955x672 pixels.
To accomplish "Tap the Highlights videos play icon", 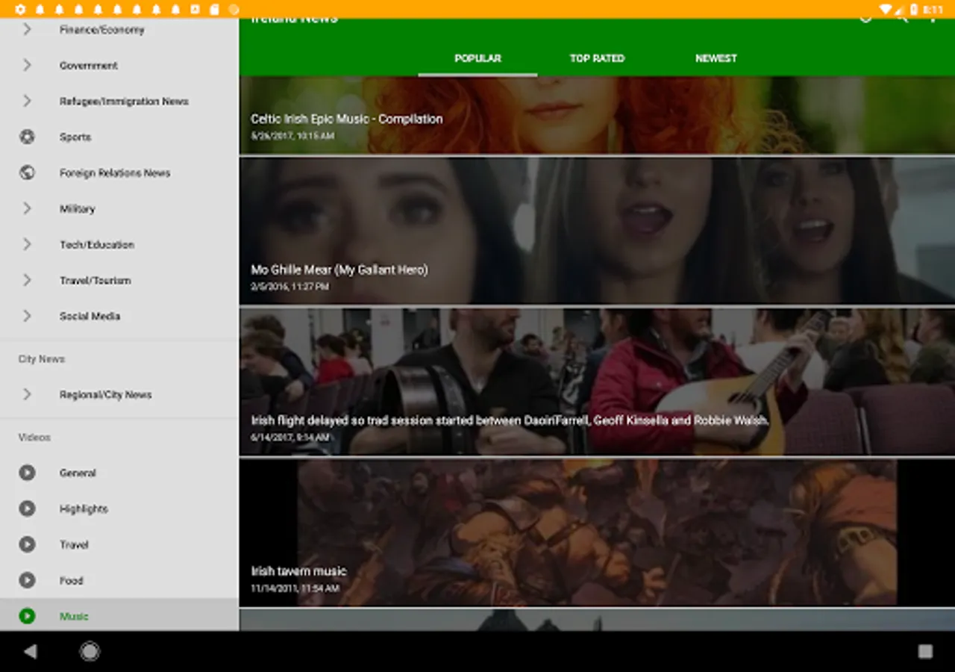I will (27, 508).
